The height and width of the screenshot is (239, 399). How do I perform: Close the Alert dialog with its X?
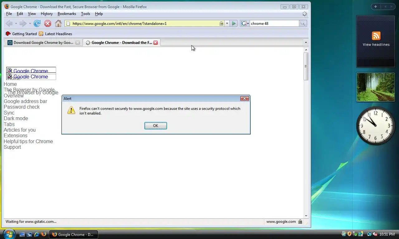coord(245,98)
